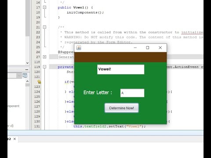Click the 'private' keyword on line 119
The height and width of the screenshot is (158, 211).
[x=65, y=67]
